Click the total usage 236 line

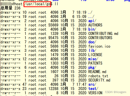click(10, 8)
